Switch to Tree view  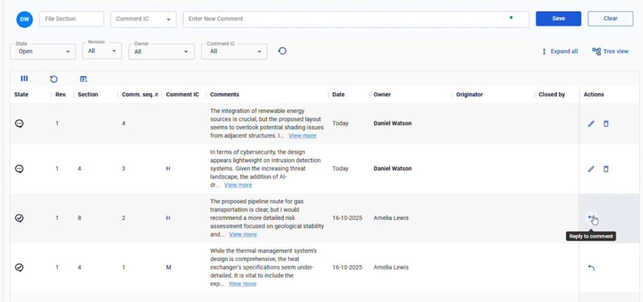(610, 51)
